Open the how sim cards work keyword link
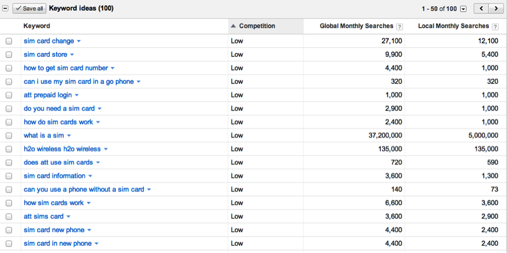The image size is (507, 253). (54, 203)
